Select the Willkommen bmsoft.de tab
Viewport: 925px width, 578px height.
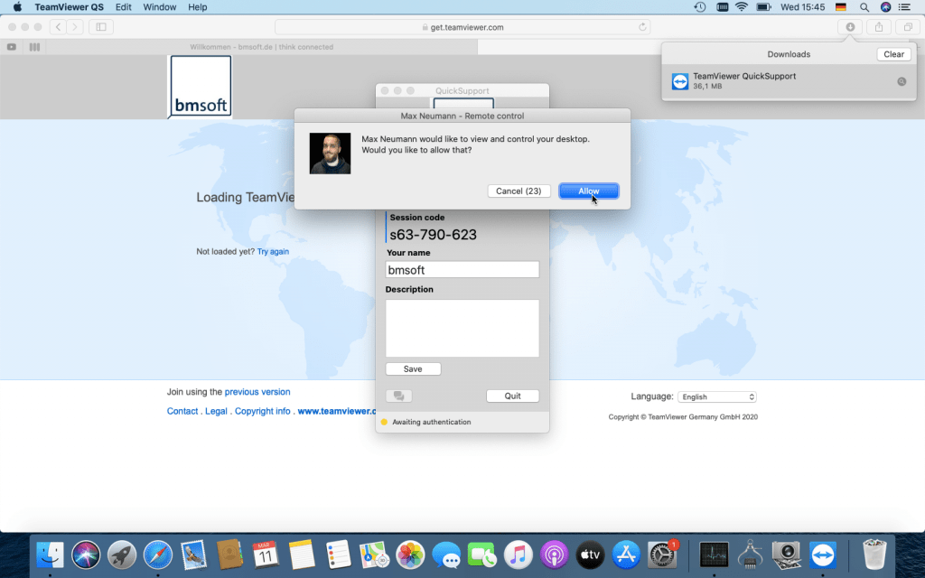(x=261, y=47)
